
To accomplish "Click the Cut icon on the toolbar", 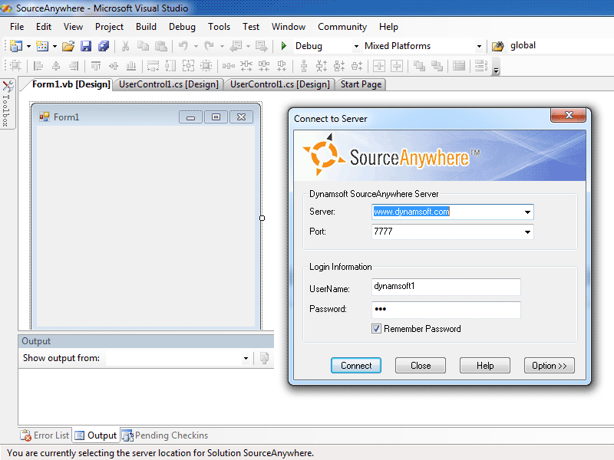I will click(x=125, y=45).
